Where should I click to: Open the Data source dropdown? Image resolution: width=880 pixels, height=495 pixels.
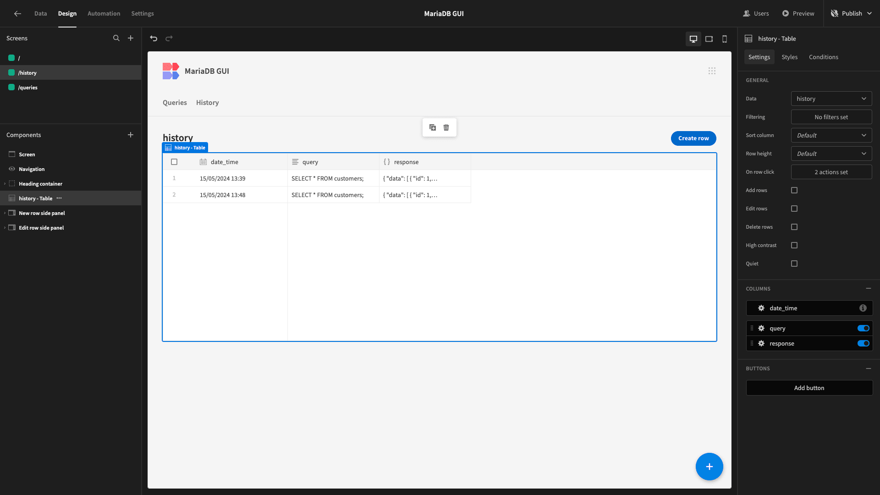point(831,99)
